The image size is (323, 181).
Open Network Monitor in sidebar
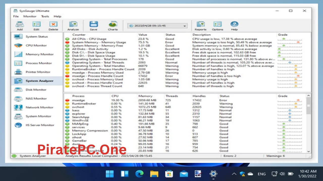[x=37, y=107]
